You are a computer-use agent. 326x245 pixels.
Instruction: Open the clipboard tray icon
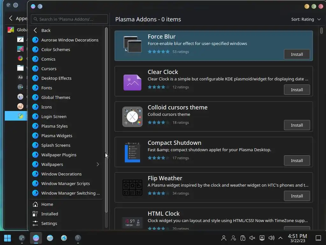coord(243,238)
